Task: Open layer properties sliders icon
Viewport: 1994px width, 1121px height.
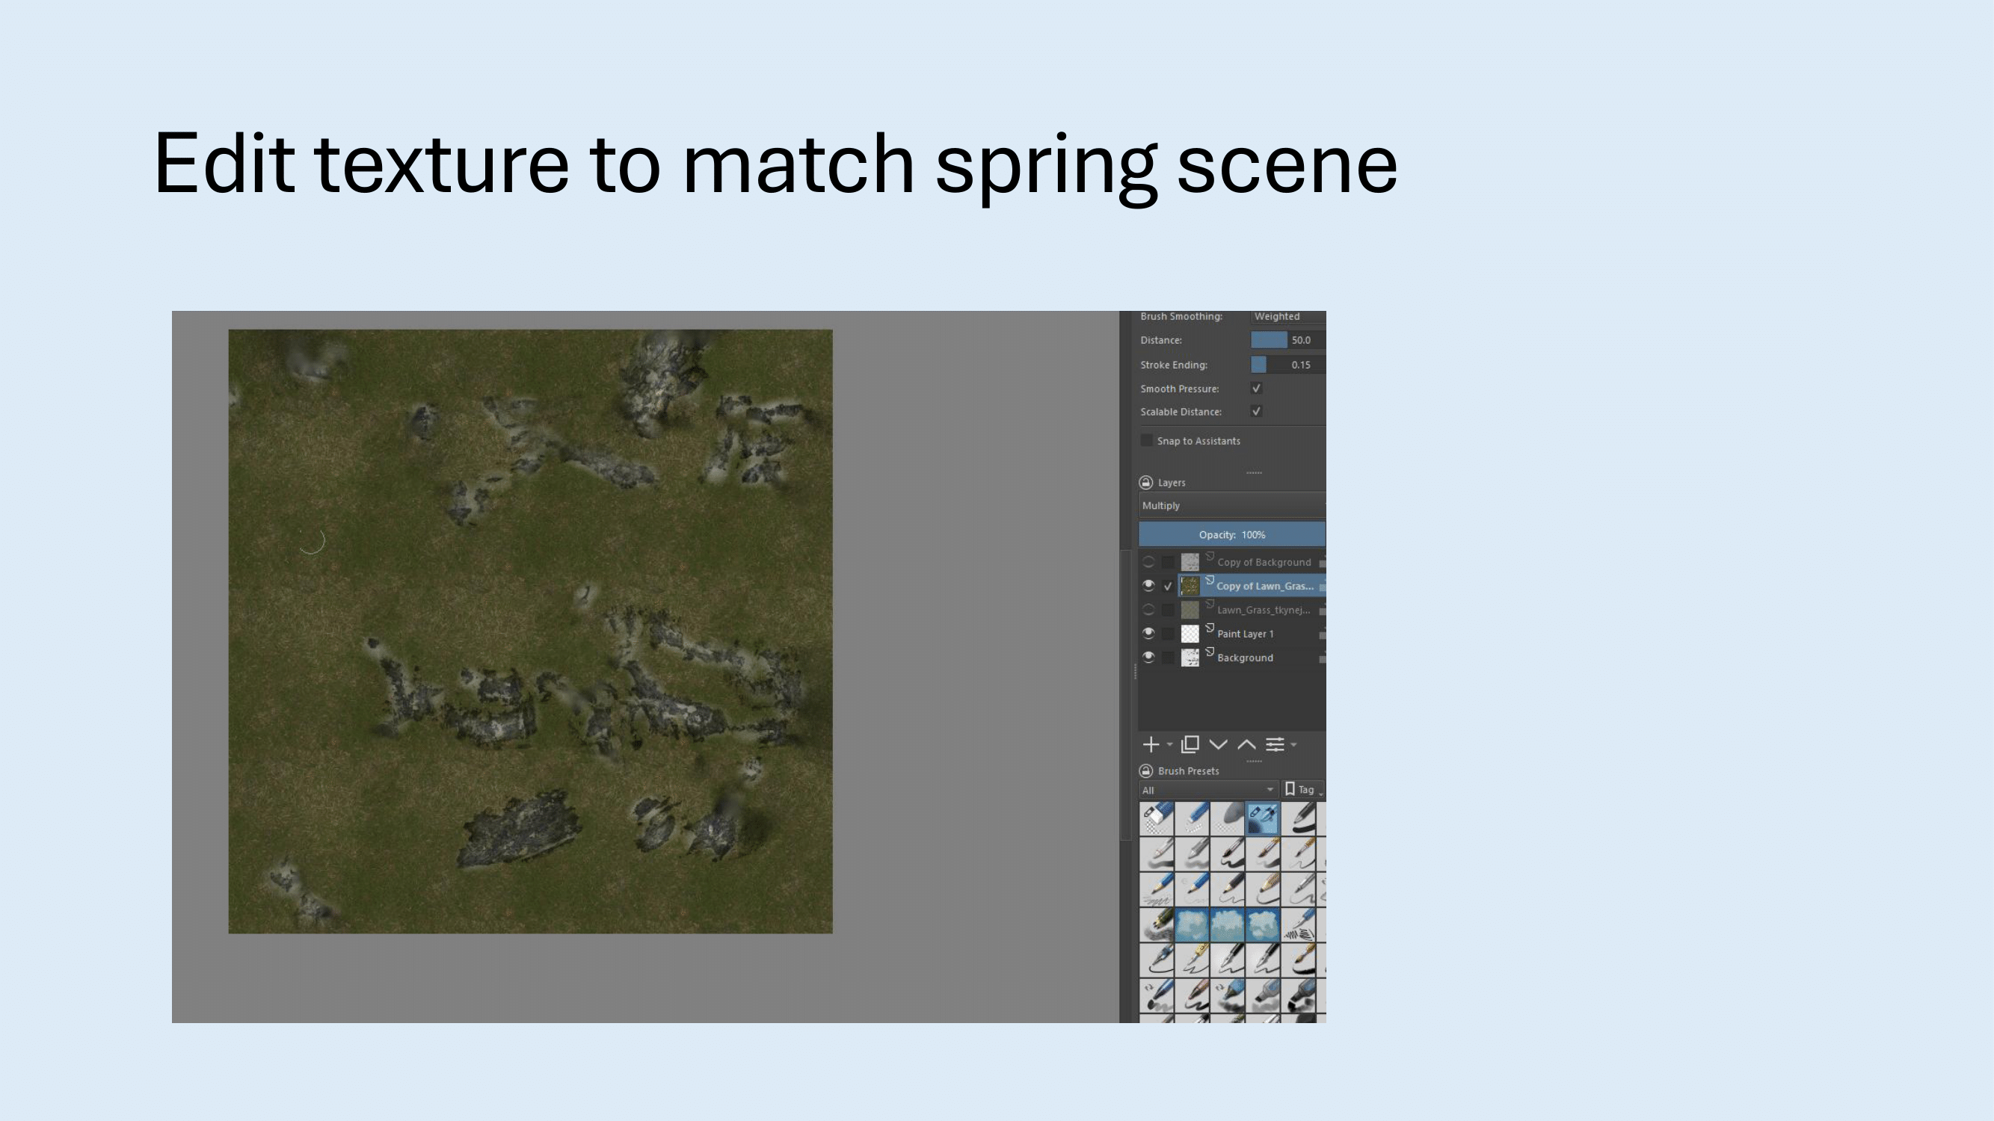Action: [x=1275, y=744]
